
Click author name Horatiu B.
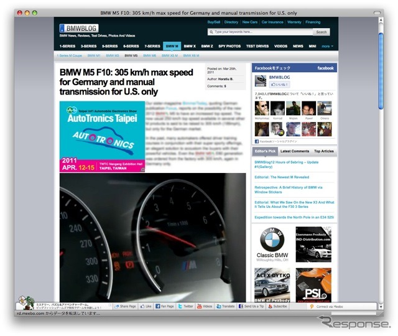226,79
